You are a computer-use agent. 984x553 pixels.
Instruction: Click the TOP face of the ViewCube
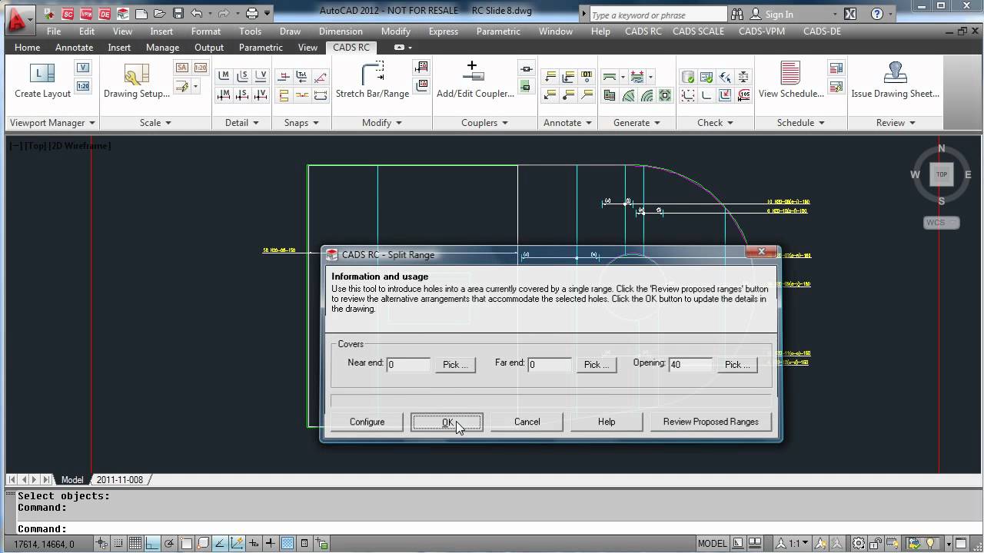tap(942, 174)
